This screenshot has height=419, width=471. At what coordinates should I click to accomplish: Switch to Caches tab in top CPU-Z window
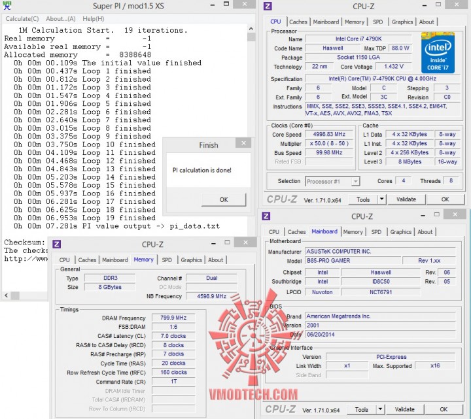tap(298, 22)
